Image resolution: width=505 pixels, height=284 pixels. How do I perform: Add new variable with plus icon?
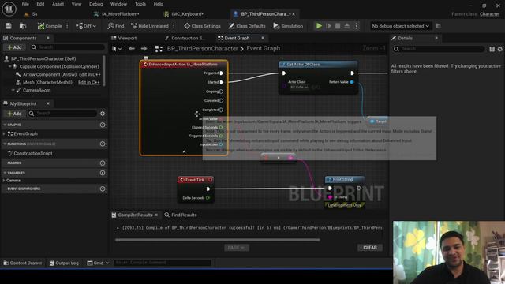(103, 173)
